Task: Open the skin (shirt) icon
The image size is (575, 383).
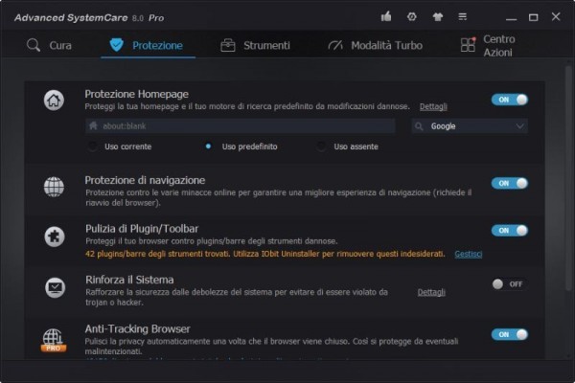Action: 438,16
